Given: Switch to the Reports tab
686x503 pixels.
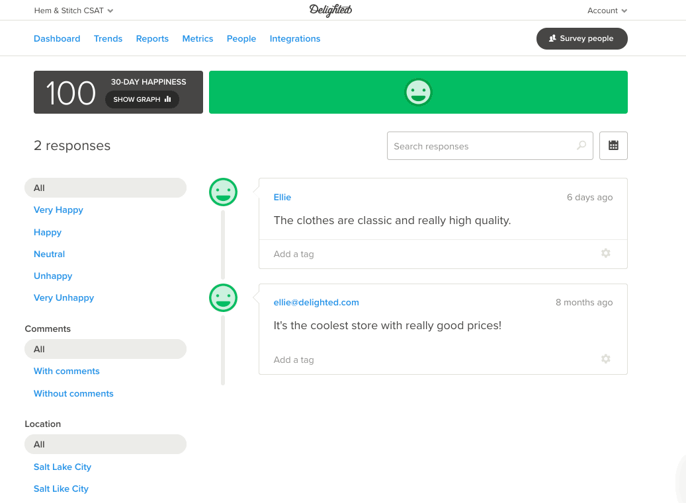Looking at the screenshot, I should (152, 38).
